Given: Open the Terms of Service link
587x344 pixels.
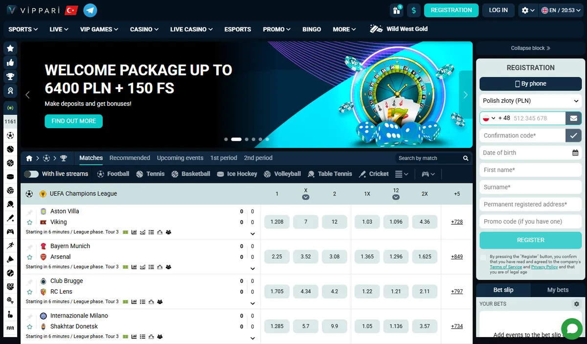Looking at the screenshot, I should 506,267.
